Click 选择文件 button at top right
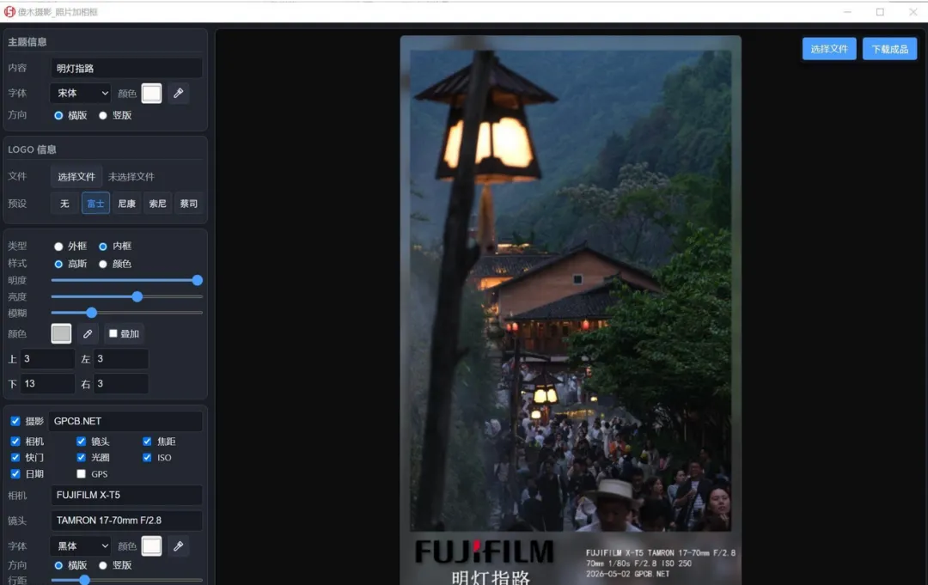The image size is (928, 585). coord(829,49)
